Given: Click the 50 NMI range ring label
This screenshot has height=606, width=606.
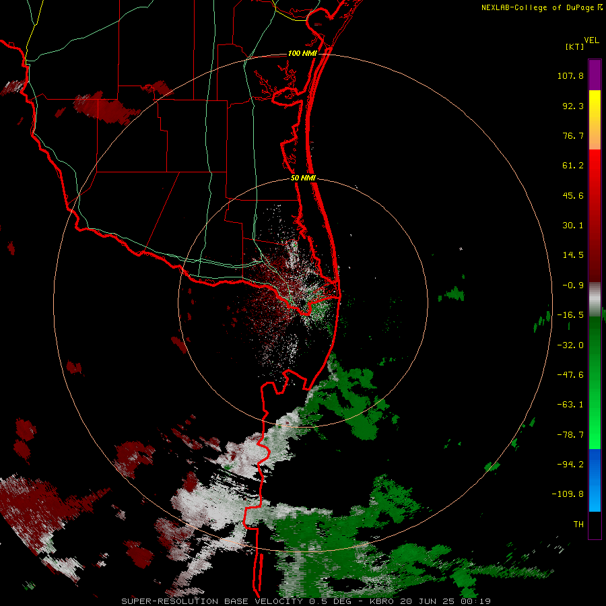Looking at the screenshot, I should pyautogui.click(x=303, y=178).
